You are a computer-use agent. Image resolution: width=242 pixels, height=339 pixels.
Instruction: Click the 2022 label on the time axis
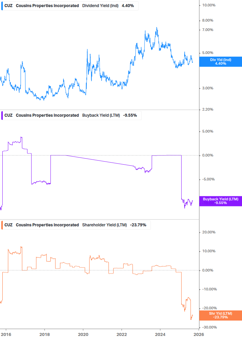click(x=122, y=335)
